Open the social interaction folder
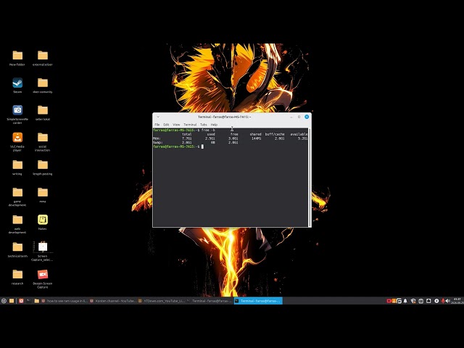Image resolution: width=464 pixels, height=348 pixels. point(42,142)
